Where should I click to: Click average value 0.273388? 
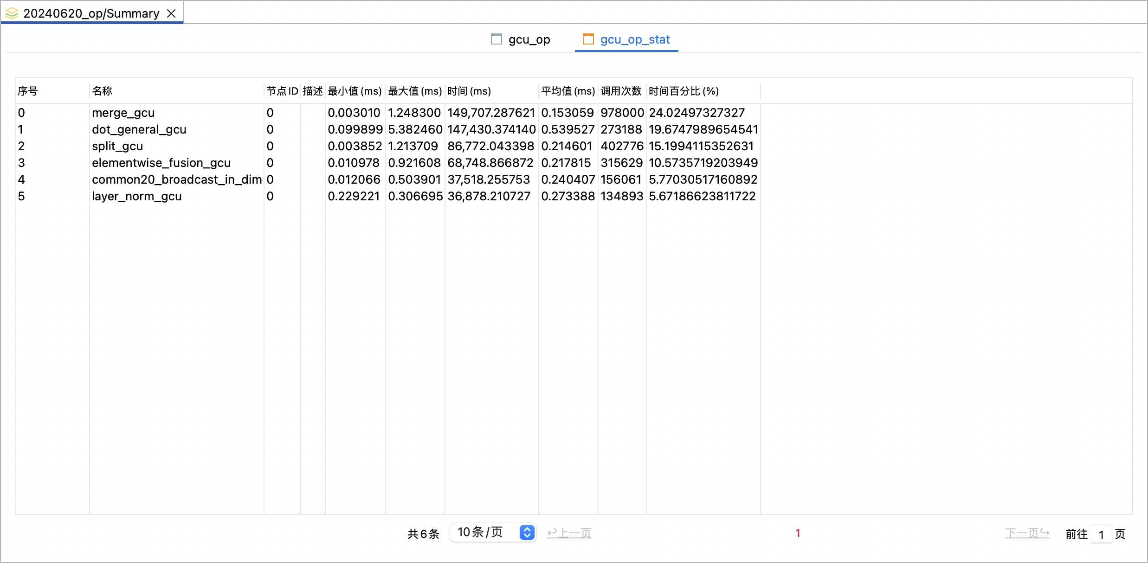(568, 196)
